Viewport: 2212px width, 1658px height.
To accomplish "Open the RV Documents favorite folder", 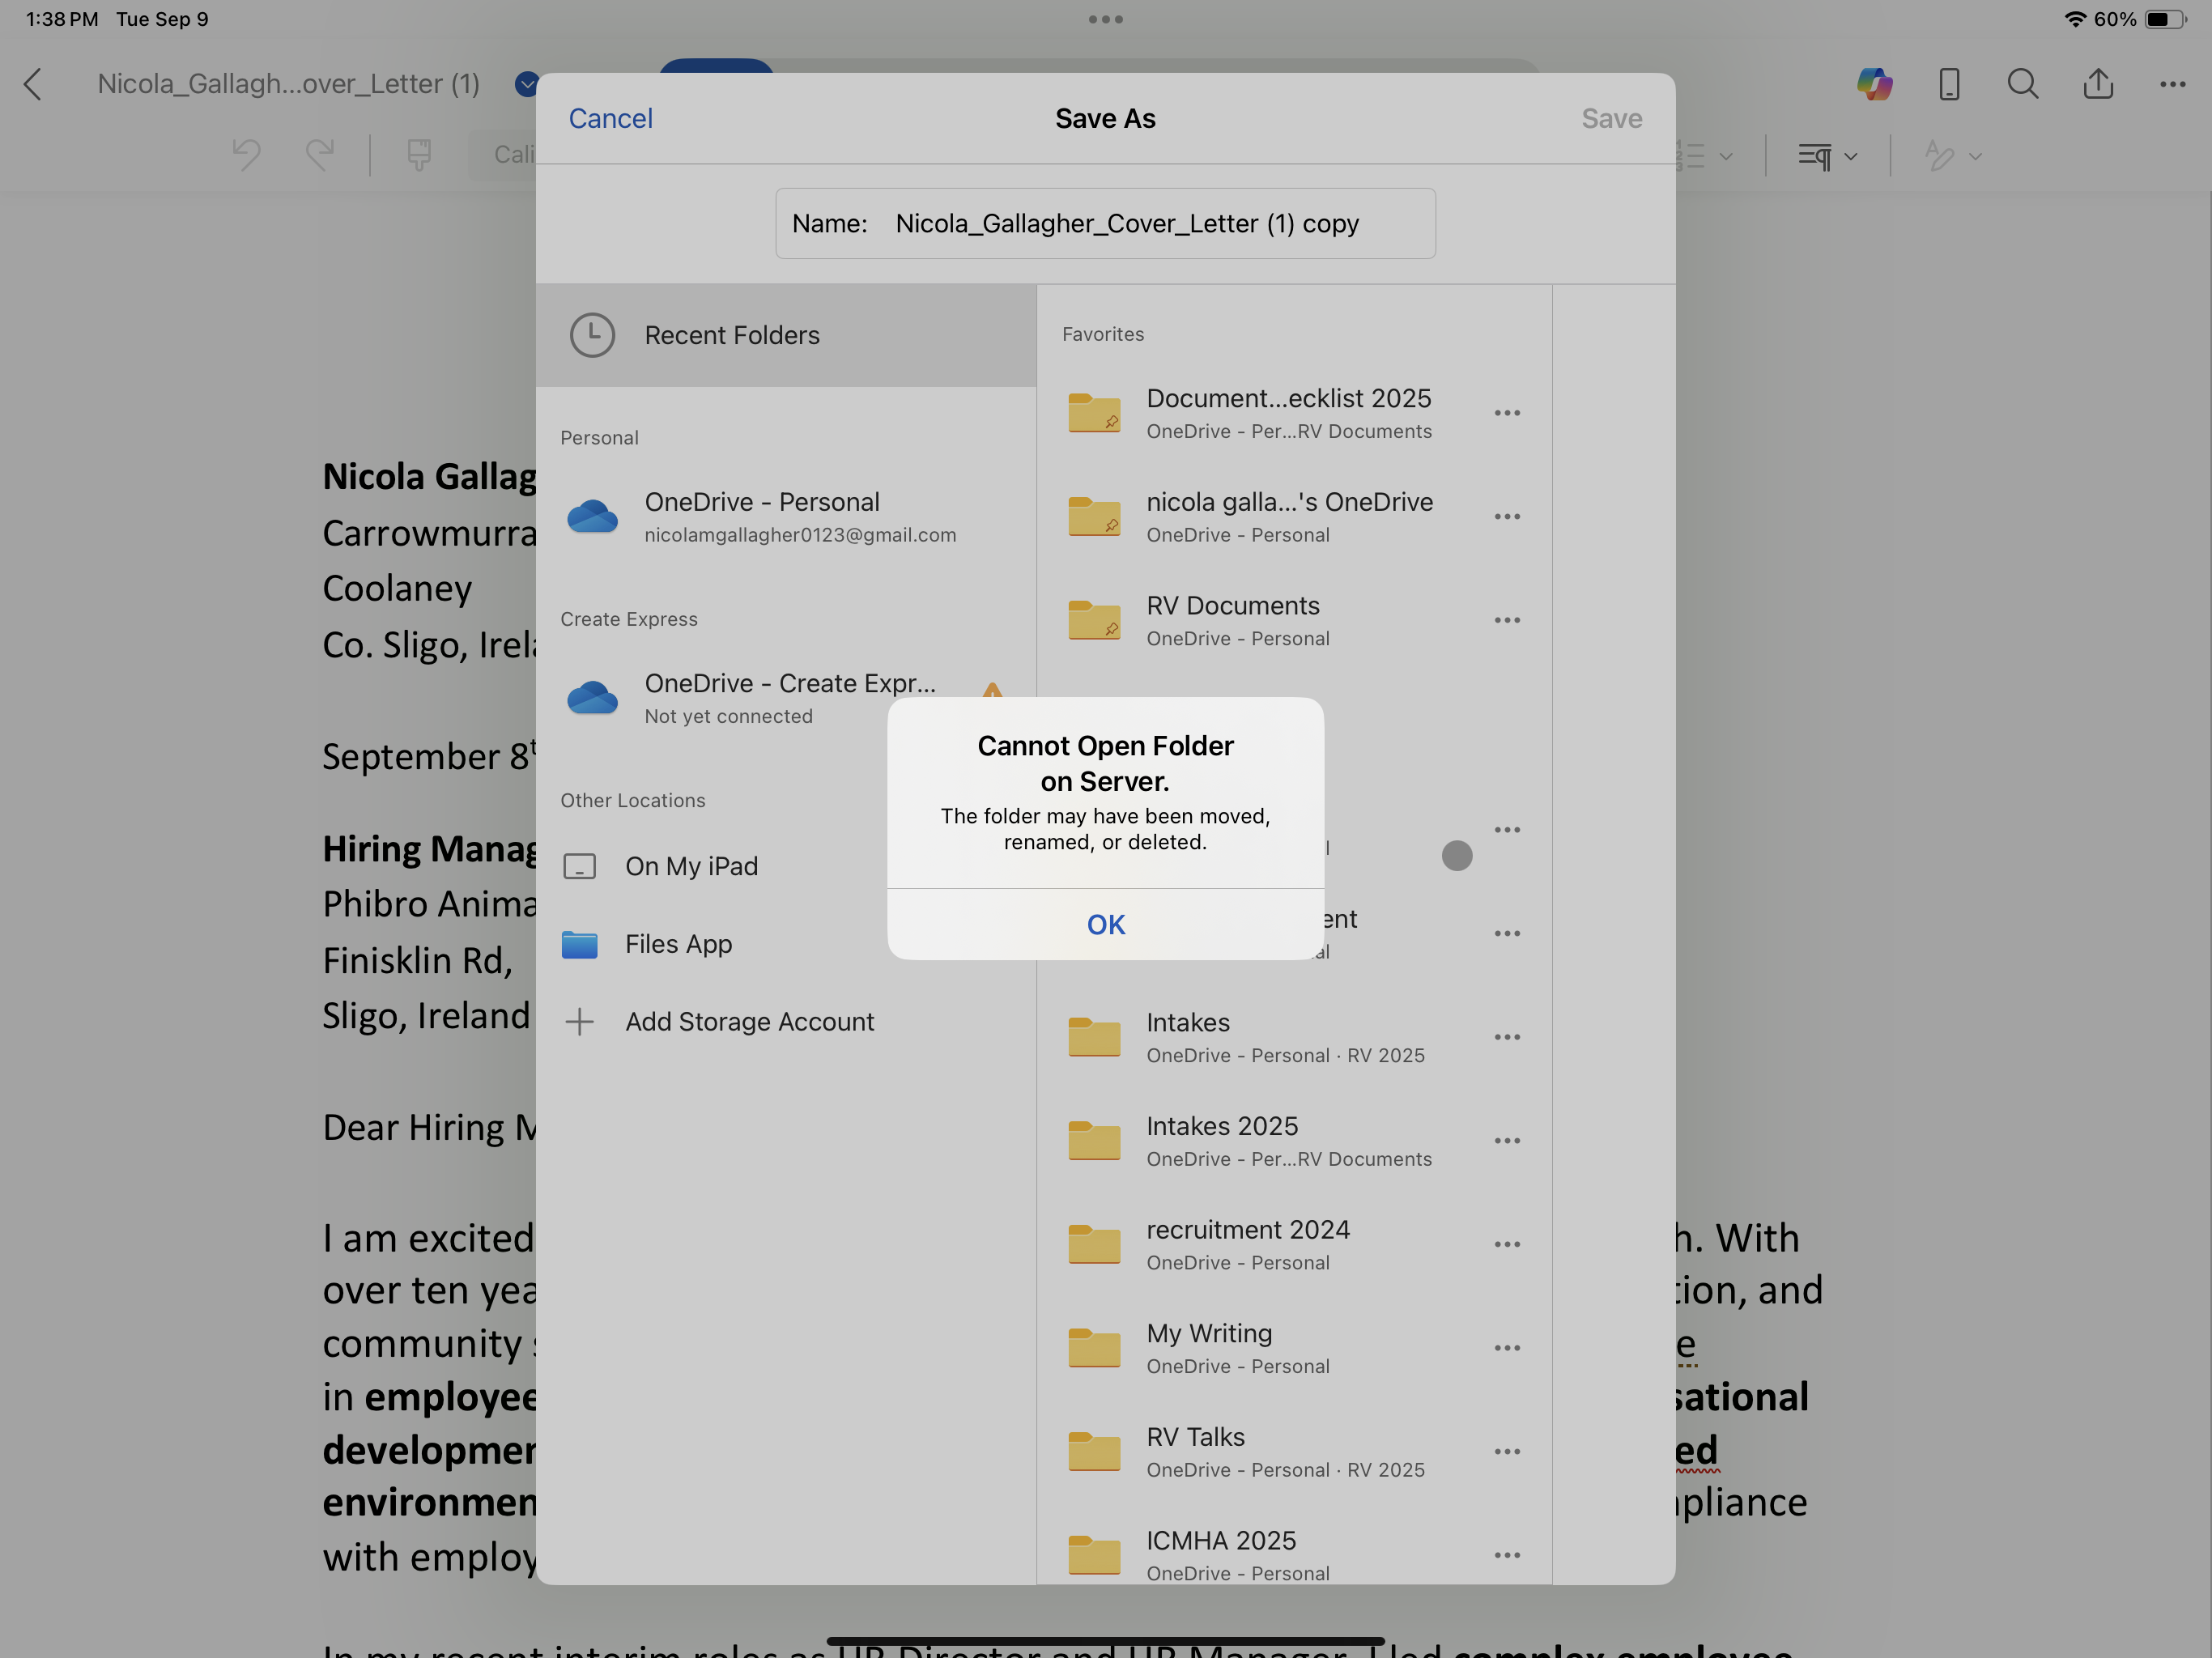I will point(1294,620).
